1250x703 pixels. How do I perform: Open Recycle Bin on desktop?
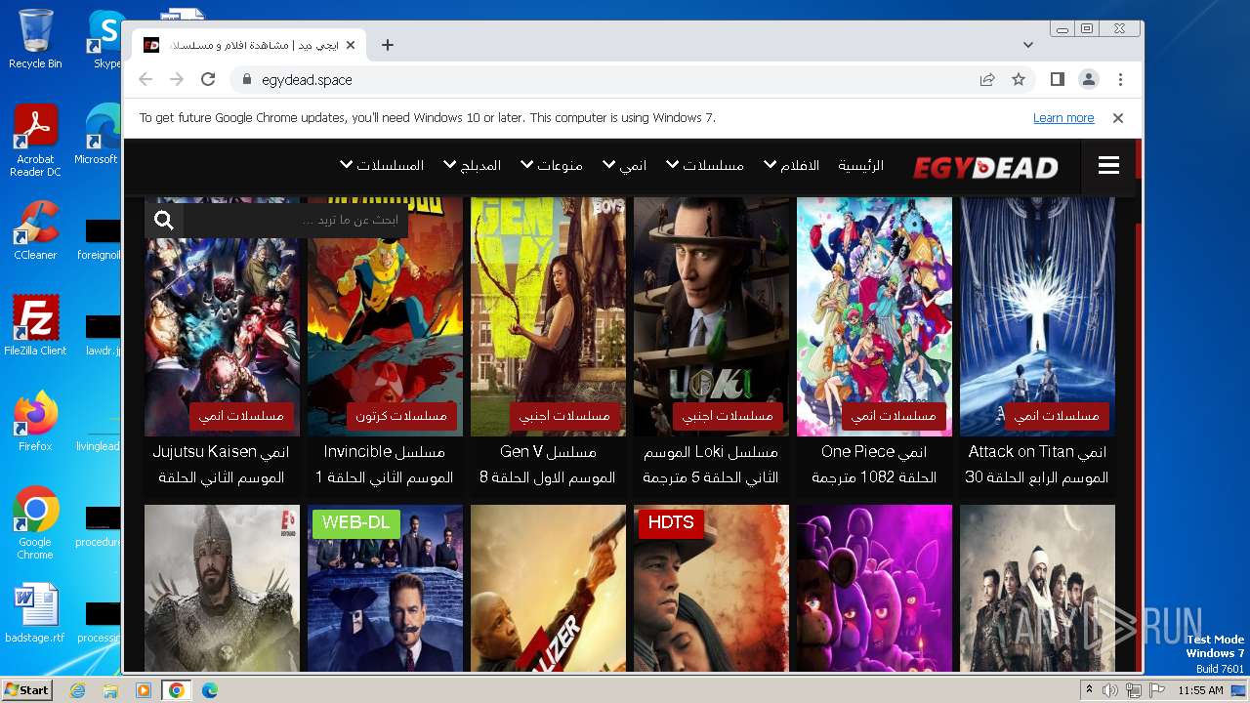[x=35, y=39]
